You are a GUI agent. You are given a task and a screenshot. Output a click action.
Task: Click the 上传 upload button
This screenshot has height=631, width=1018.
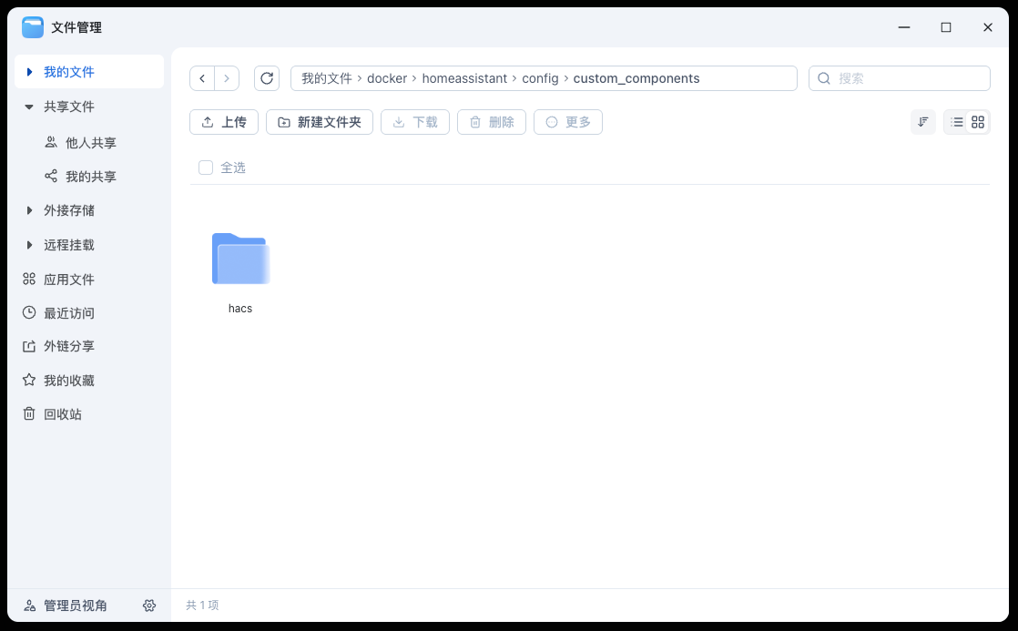pyautogui.click(x=223, y=121)
